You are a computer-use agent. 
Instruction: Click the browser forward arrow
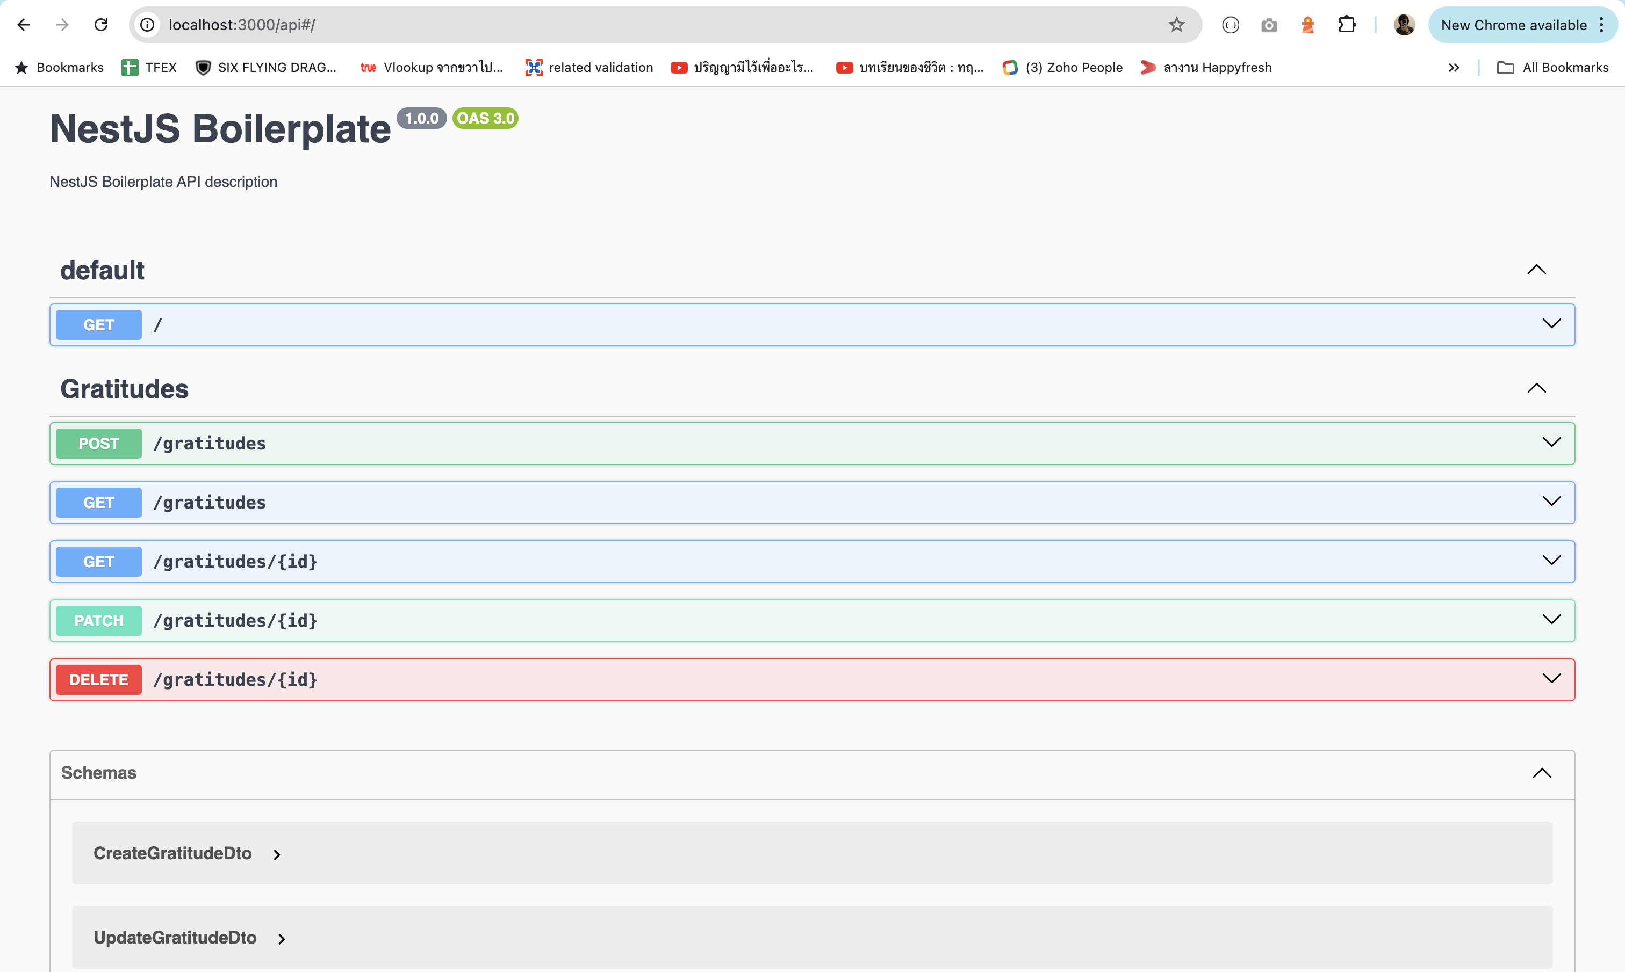[x=62, y=25]
